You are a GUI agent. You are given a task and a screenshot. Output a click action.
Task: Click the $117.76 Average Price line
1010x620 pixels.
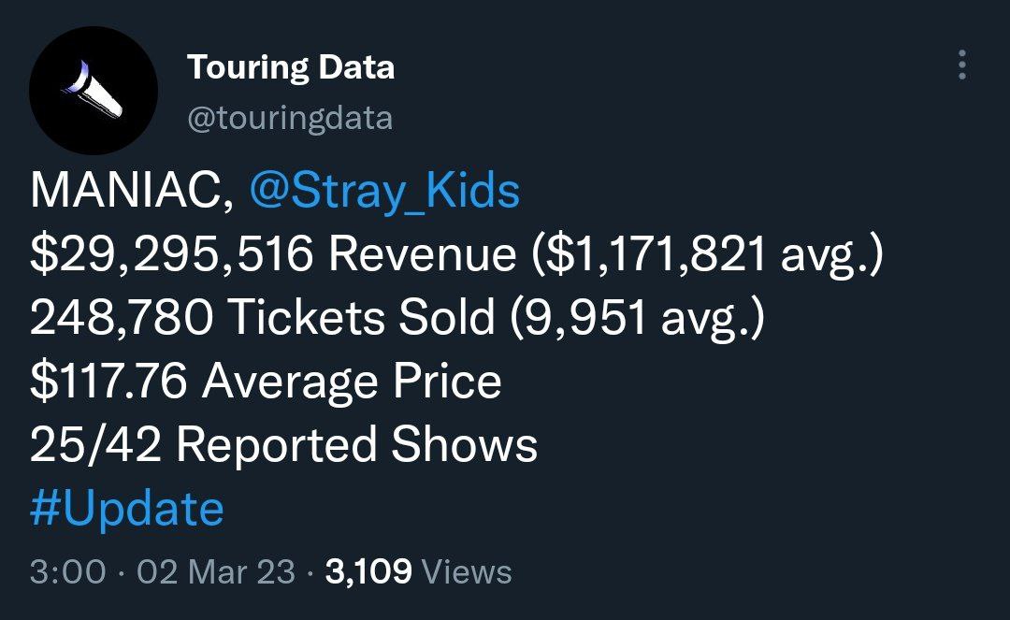coord(266,382)
